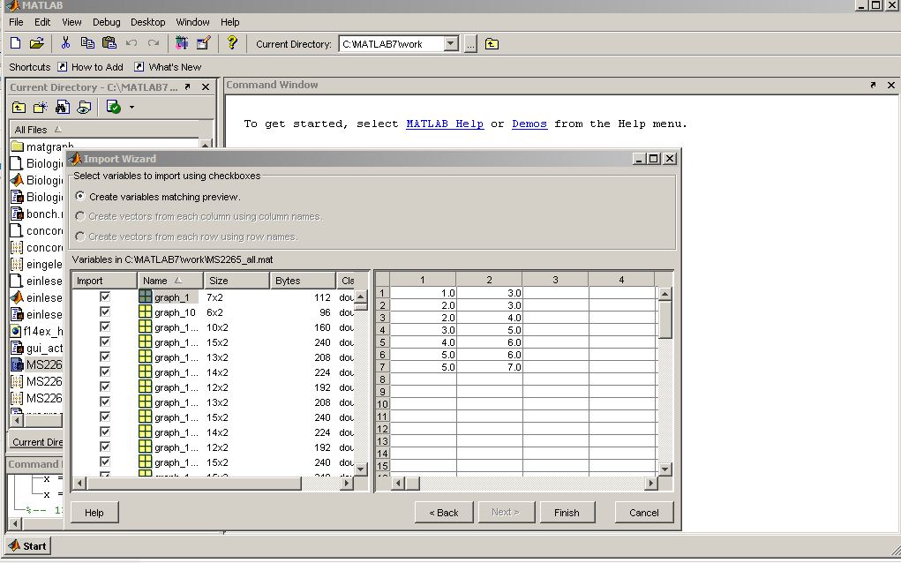Click browse-for-folder '...' button
The image size is (901, 563).
pyautogui.click(x=470, y=44)
